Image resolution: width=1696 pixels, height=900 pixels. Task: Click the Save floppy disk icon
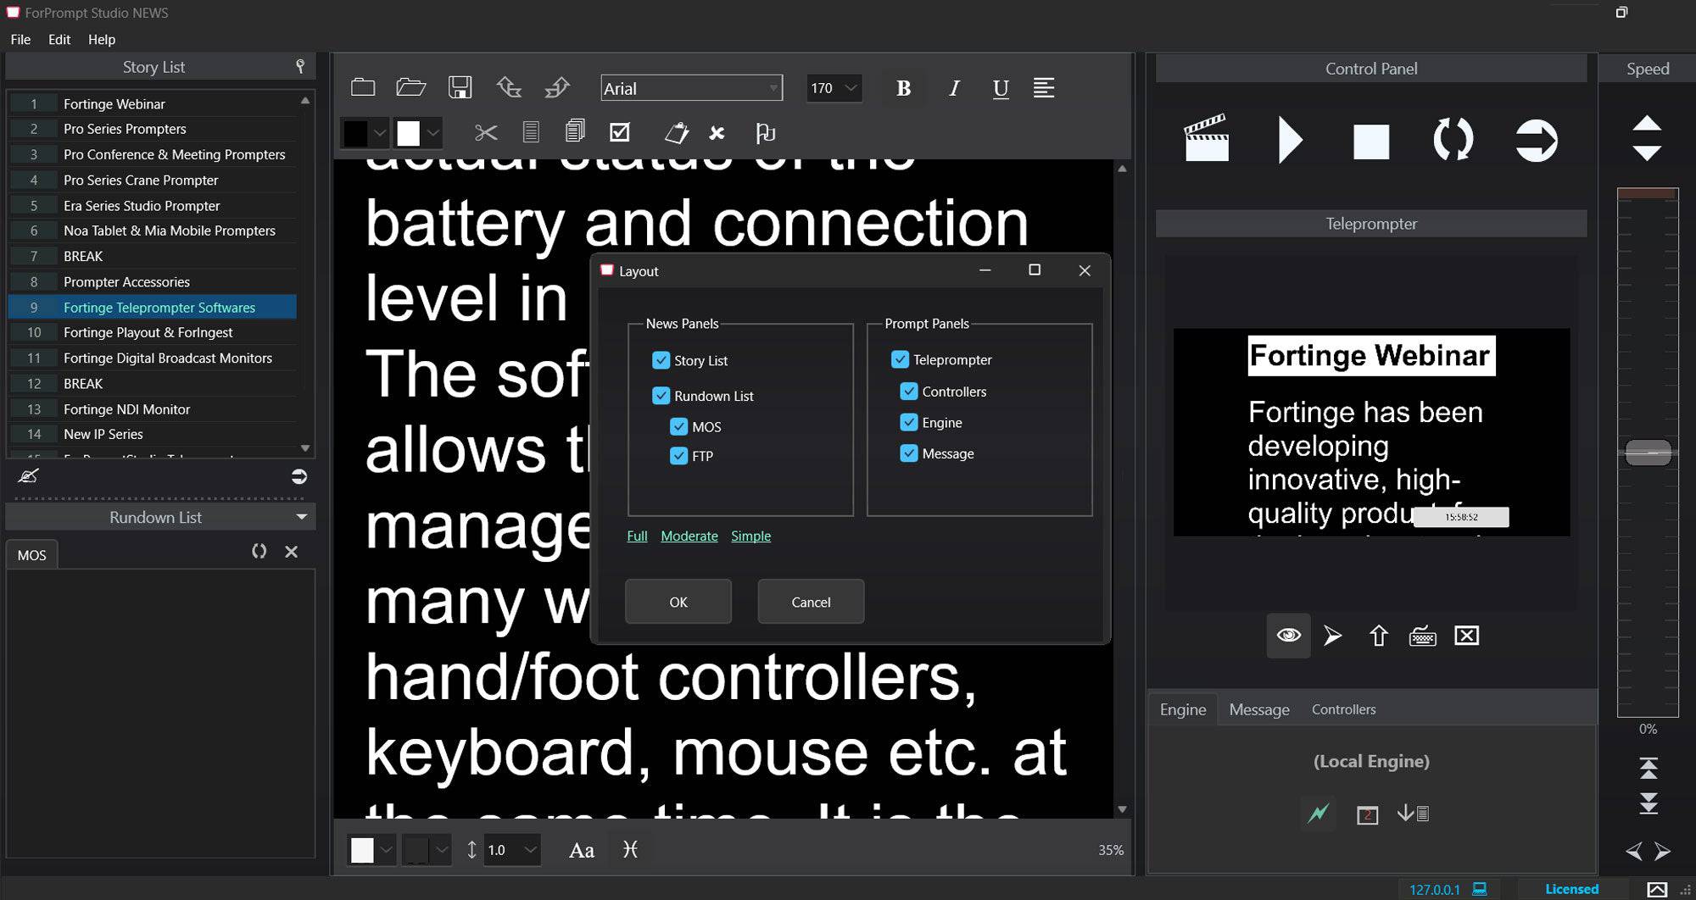click(460, 87)
